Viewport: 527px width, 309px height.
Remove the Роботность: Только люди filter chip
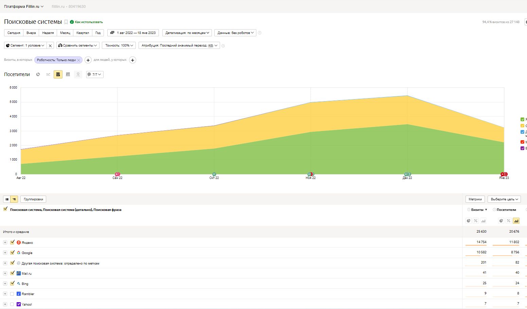[x=78, y=60]
